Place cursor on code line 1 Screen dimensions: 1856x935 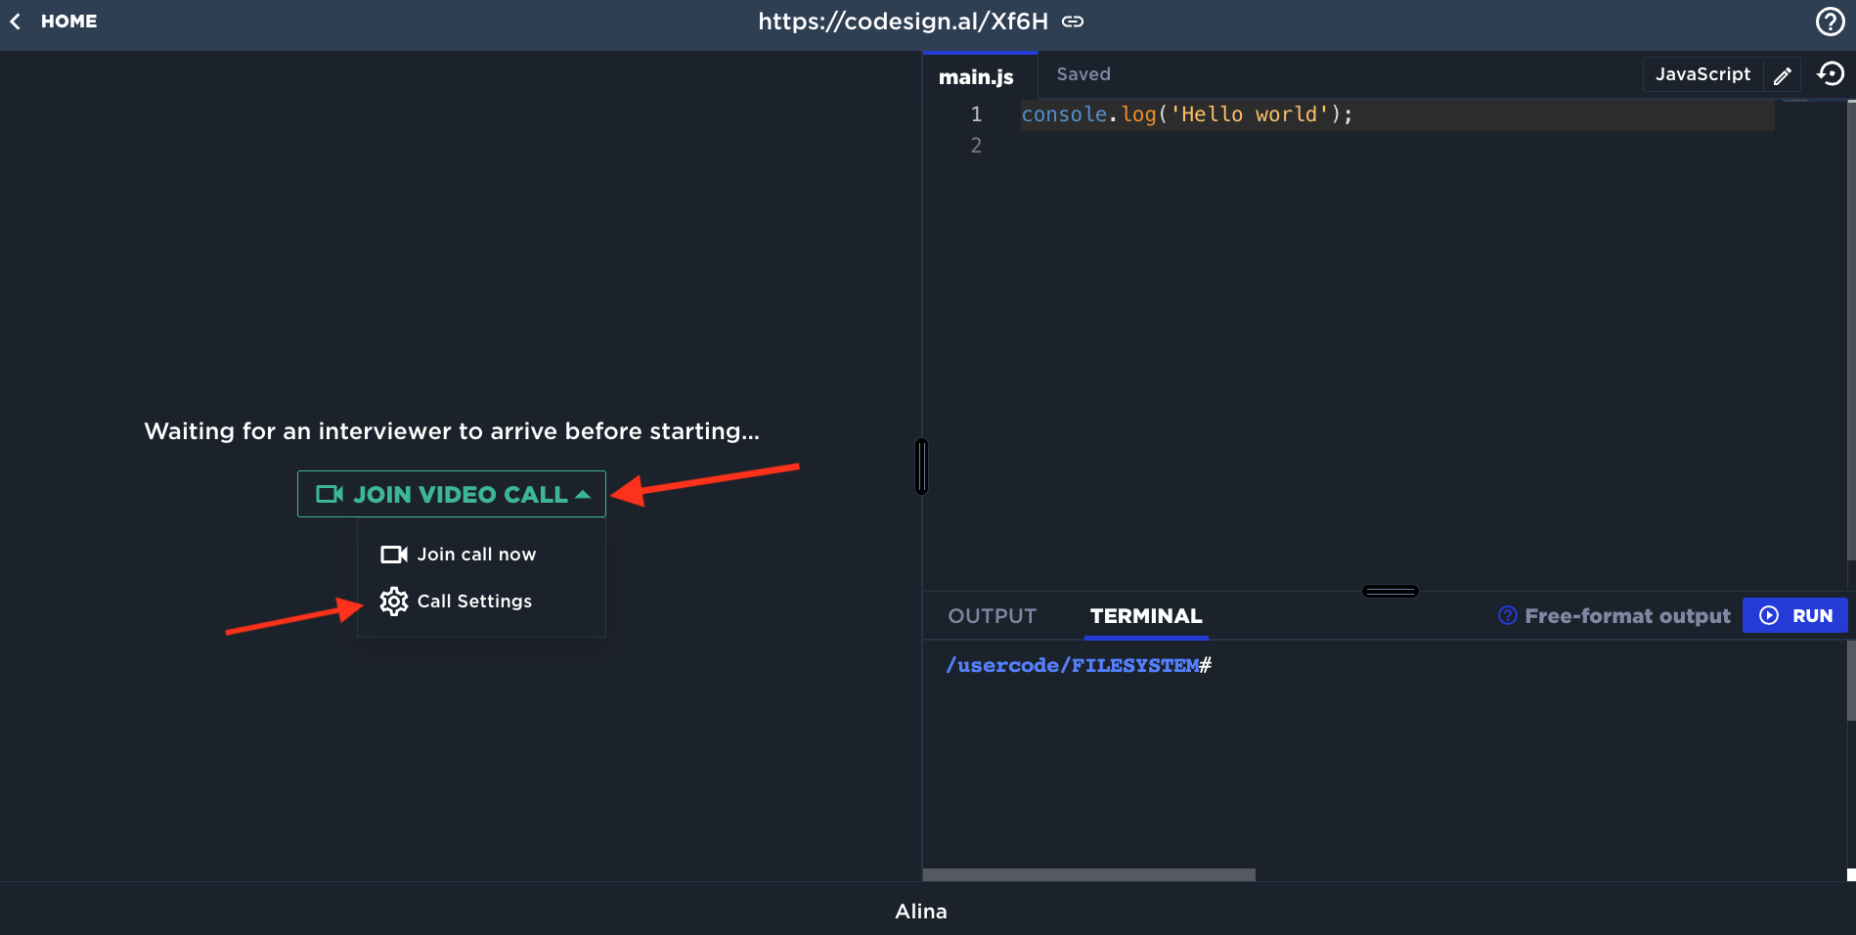1397,114
